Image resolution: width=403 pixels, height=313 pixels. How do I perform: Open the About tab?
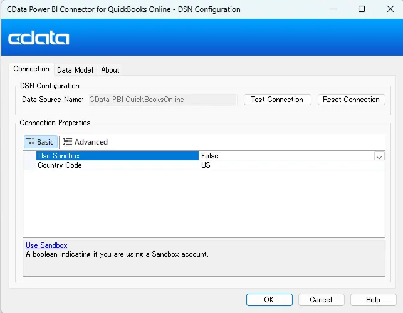click(110, 70)
